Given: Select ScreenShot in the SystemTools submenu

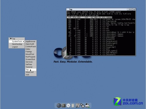Looking at the screenshot, I should [x=31, y=59].
